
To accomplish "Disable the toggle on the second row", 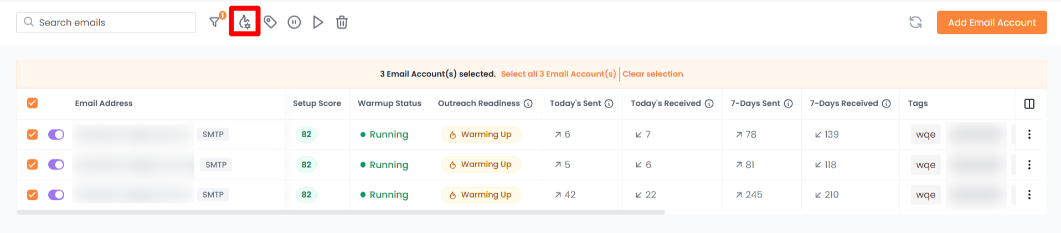I will pyautogui.click(x=56, y=164).
